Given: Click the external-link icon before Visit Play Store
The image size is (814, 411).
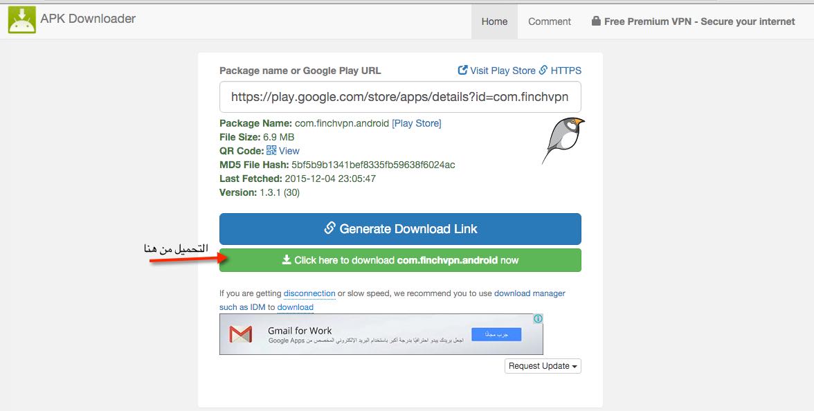Looking at the screenshot, I should pyautogui.click(x=462, y=70).
